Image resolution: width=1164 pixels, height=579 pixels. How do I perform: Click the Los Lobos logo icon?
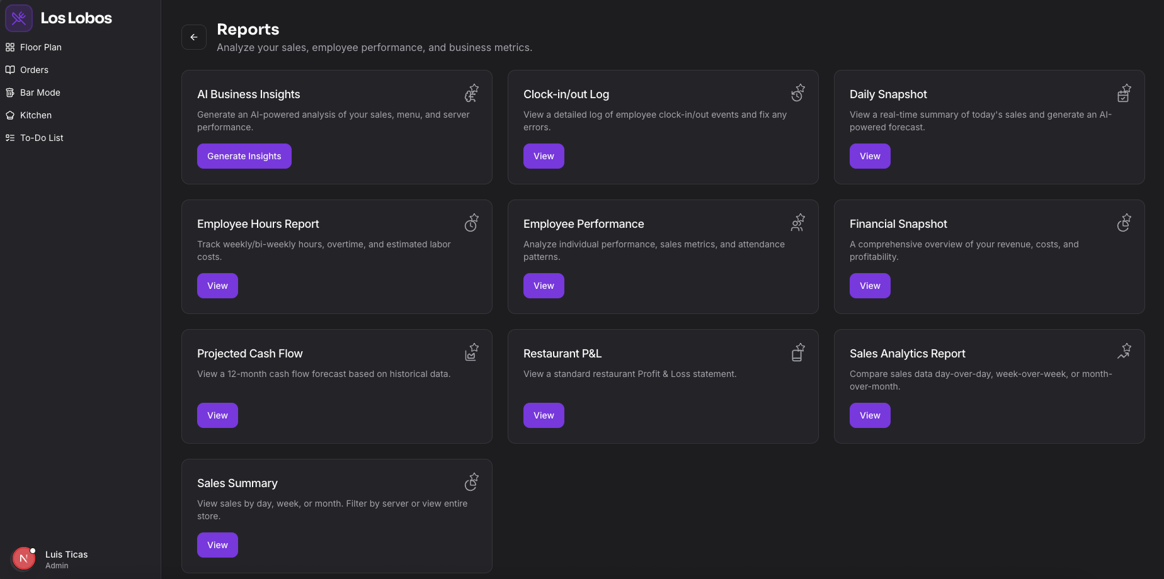(x=19, y=18)
